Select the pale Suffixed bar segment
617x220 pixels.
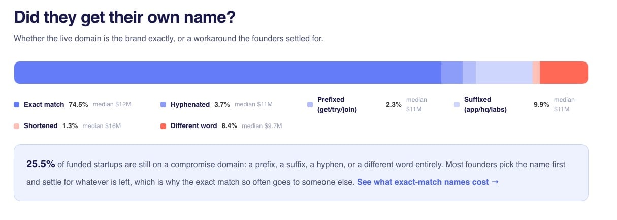pyautogui.click(x=504, y=73)
